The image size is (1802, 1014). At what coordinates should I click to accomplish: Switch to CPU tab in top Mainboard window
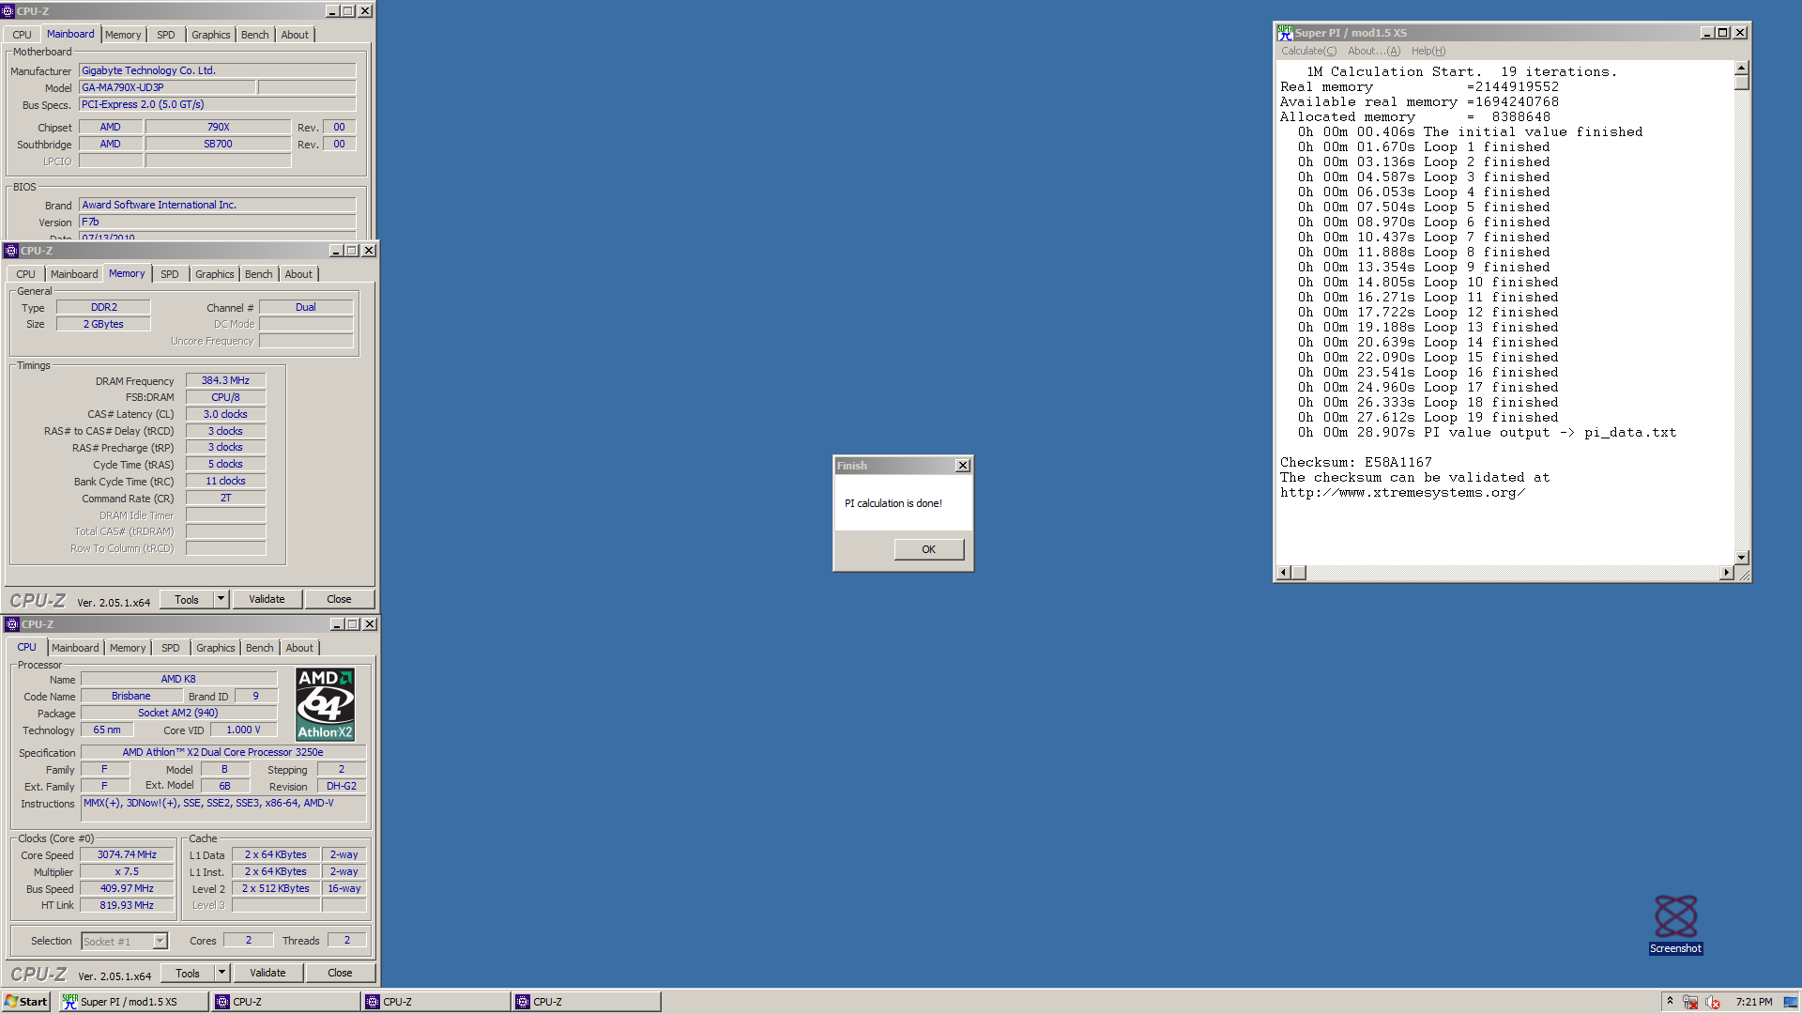tap(22, 35)
